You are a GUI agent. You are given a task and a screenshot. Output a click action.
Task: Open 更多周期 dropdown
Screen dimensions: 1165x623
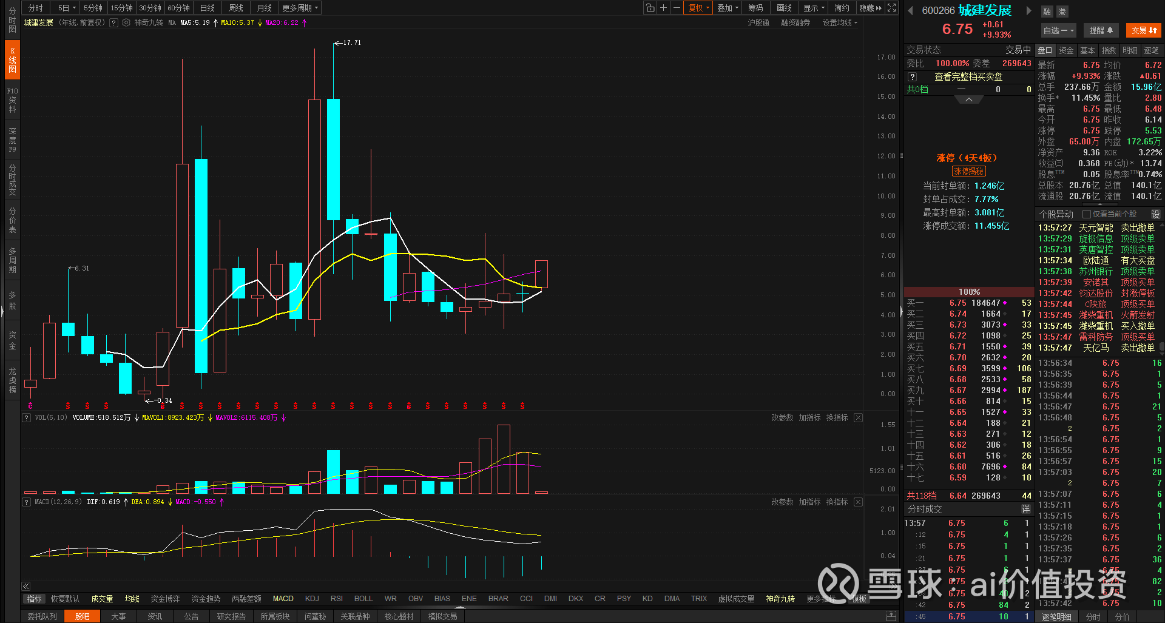click(300, 8)
